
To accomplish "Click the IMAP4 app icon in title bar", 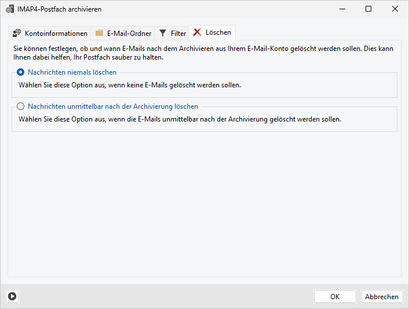I will 10,9.
